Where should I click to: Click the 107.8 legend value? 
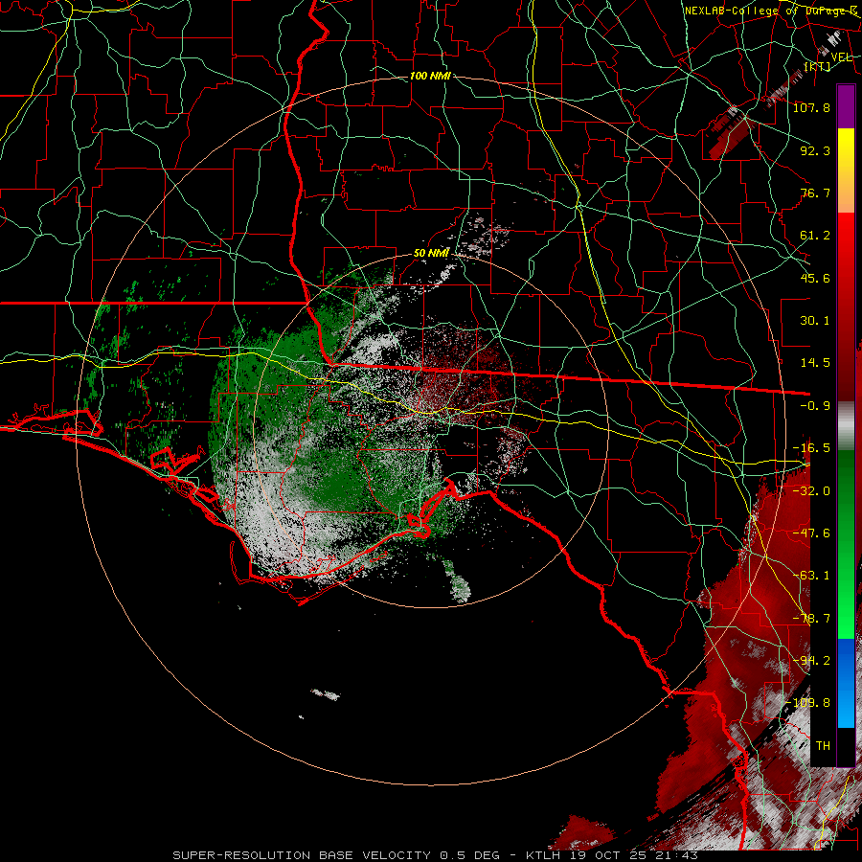[811, 107]
